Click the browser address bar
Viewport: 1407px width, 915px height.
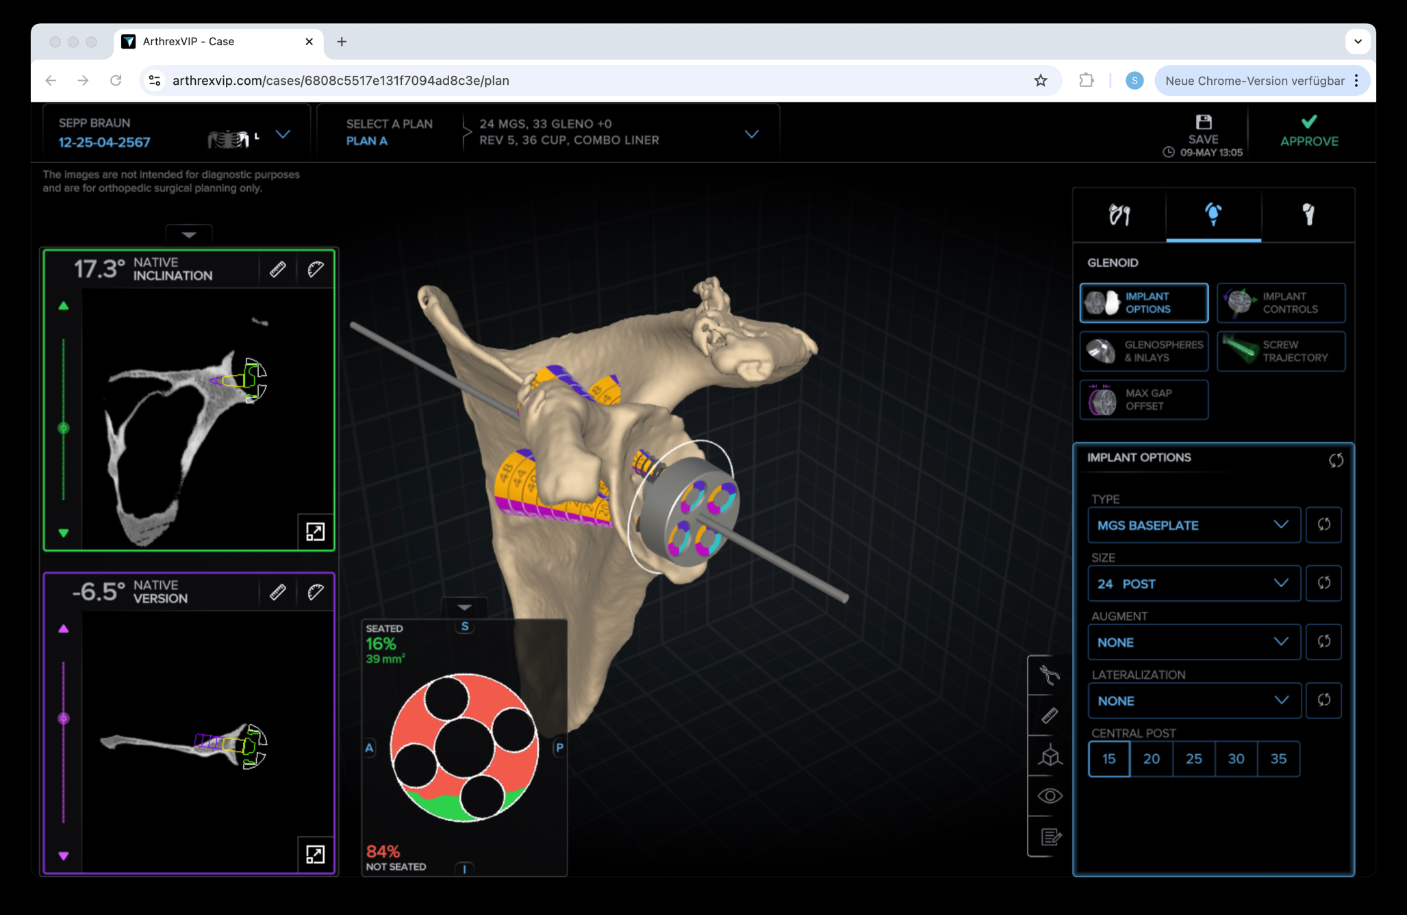pos(600,81)
